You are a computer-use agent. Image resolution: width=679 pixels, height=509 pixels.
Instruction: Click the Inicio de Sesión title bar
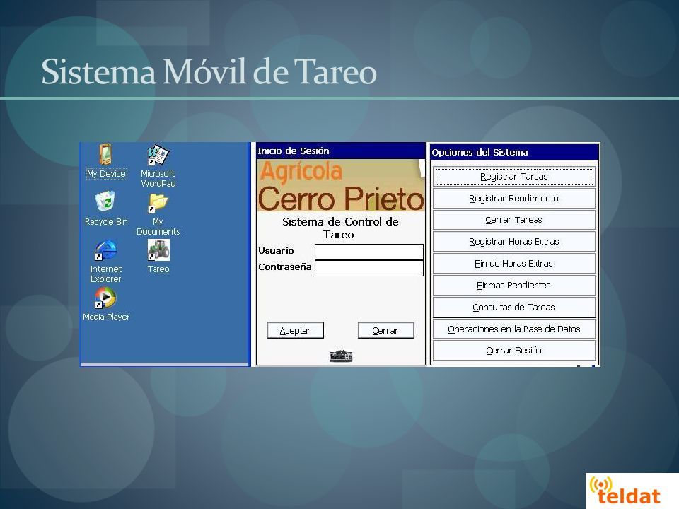tap(341, 151)
